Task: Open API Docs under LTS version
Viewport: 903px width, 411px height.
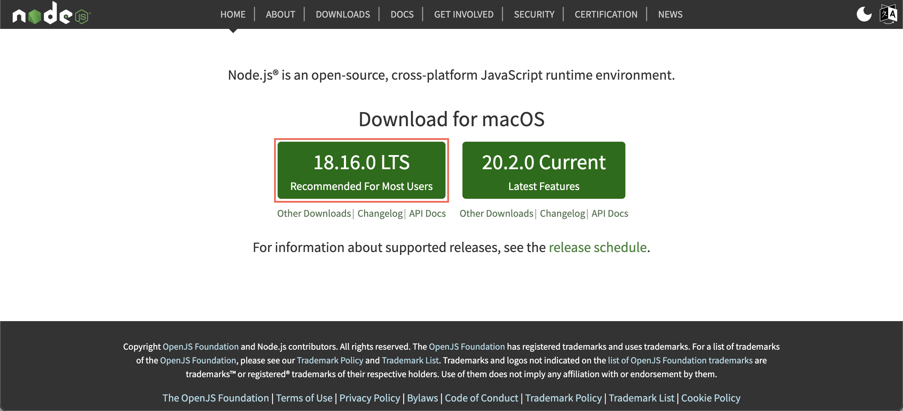Action: pos(427,214)
